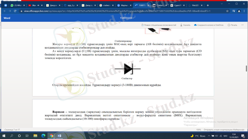Viewport: 248px width, 139px height.
Task: Switch to the Zoom pinned tab
Action: pyautogui.click(x=6, y=5)
